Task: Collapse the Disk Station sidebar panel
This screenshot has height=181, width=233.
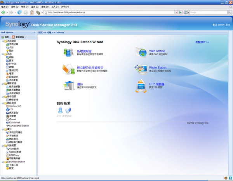Action: click(x=35, y=32)
